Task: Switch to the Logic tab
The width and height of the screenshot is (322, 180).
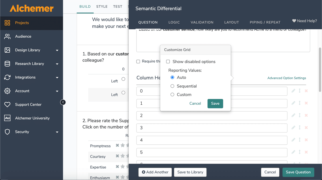Action: (x=174, y=22)
